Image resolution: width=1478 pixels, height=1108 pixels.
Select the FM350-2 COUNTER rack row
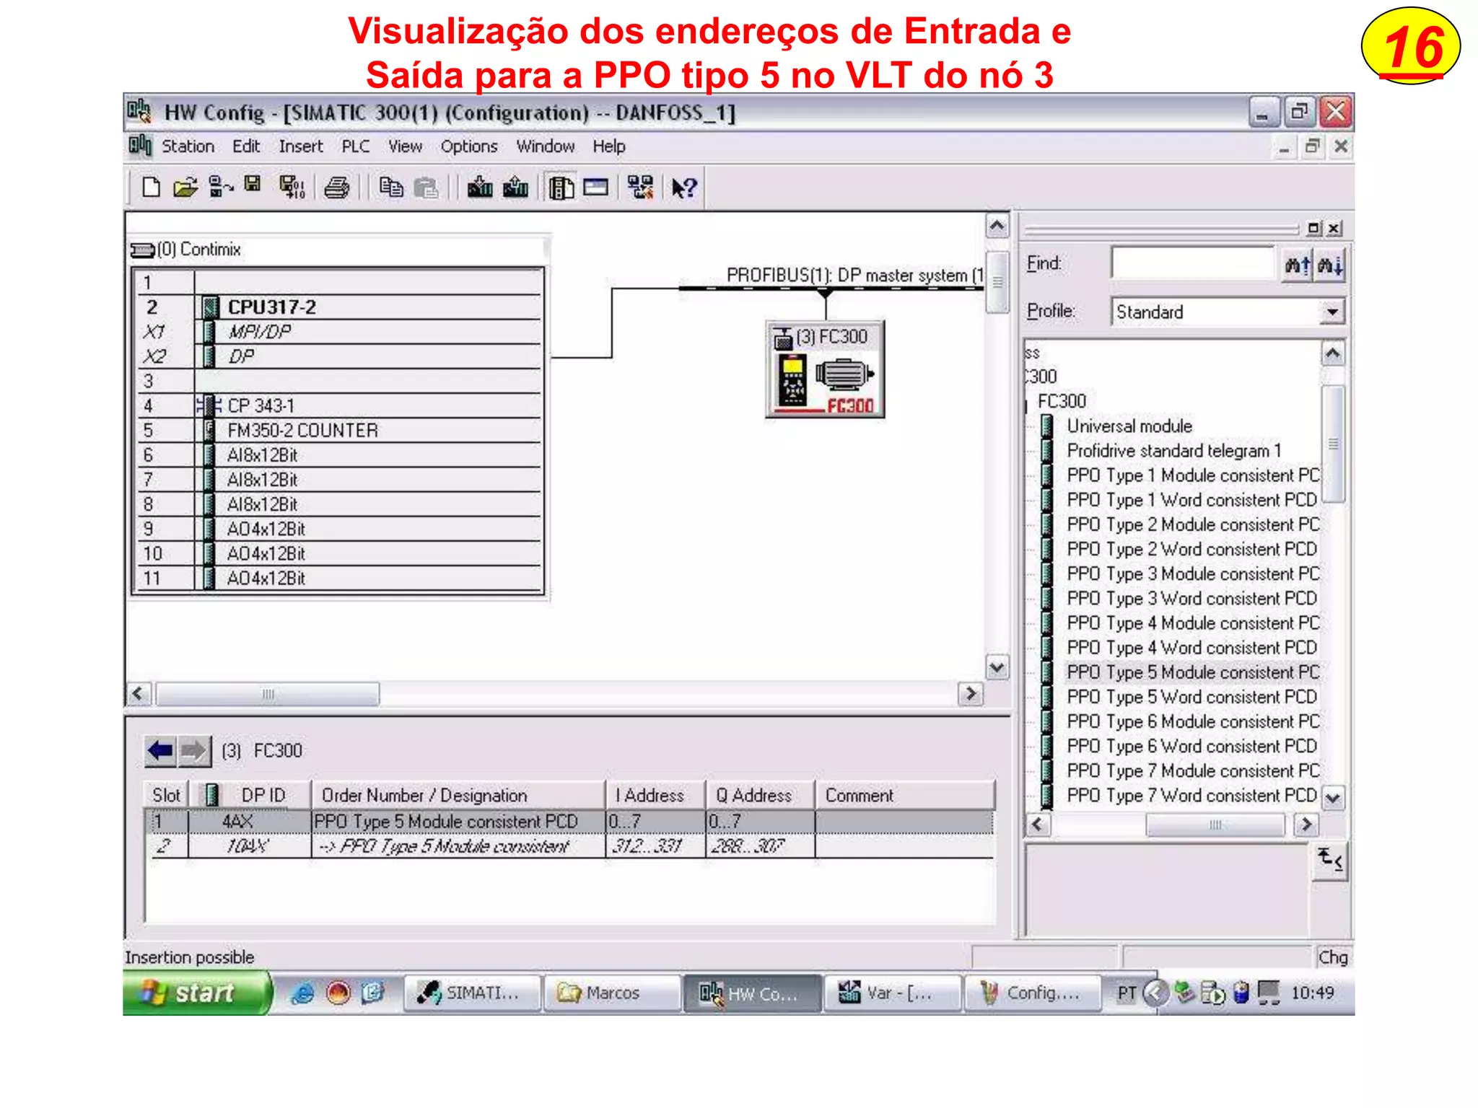point(338,430)
